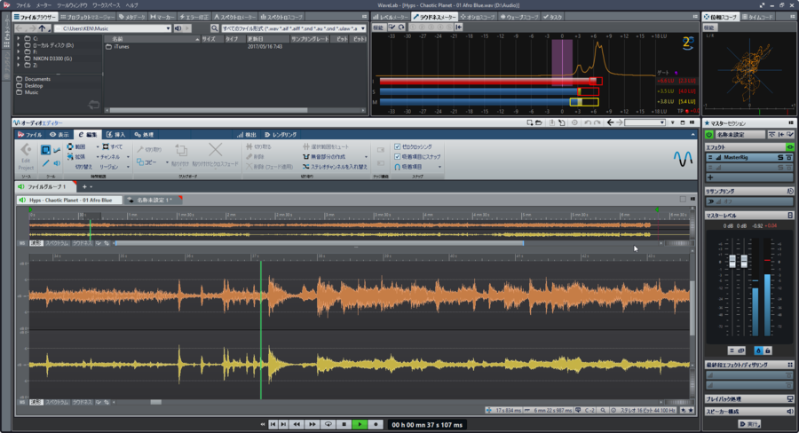Click the wave logo icon on the ribbon's right side

(683, 158)
